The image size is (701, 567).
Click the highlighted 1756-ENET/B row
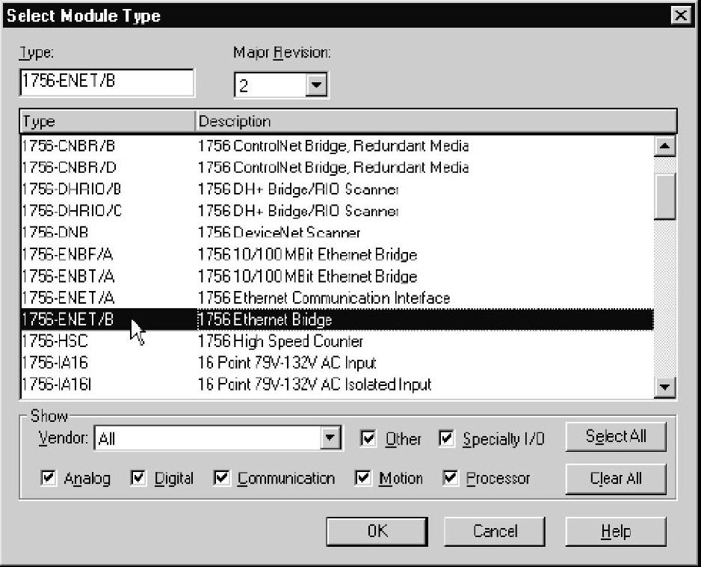tap(337, 319)
